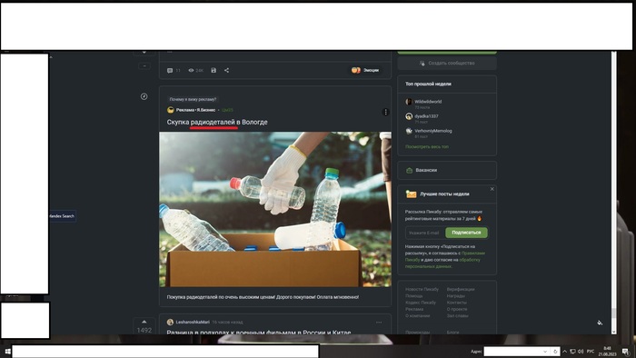Click the upvote arrow above 1492
636x358 pixels.
tap(144, 322)
